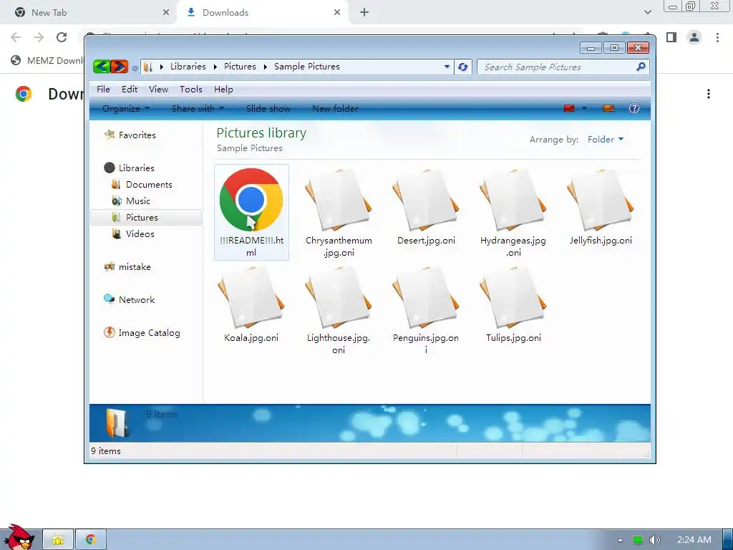Go back in Chrome
The height and width of the screenshot is (550, 733).
(x=16, y=37)
